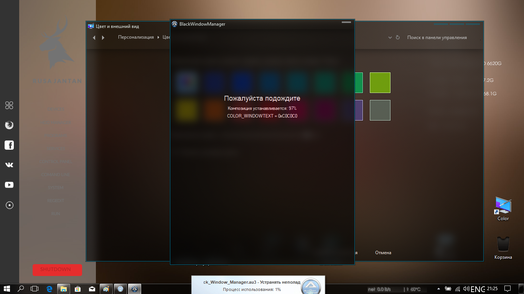Viewport: 524px width, 294px height.
Task: Open the Windows Start menu
Action: [x=7, y=289]
